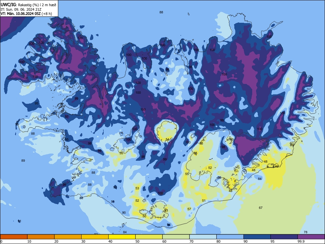Select the dark blue 90–95 legend swatch
Screen dimensions: 325x244
[x=257, y=237]
